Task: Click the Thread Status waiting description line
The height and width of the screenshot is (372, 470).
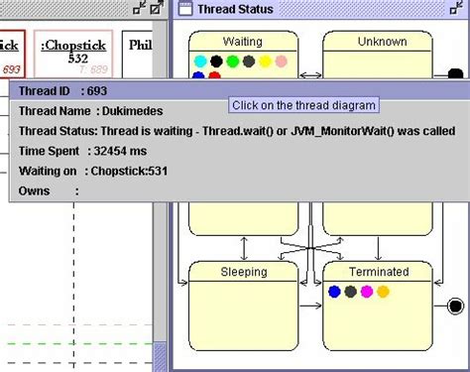Action: point(237,131)
